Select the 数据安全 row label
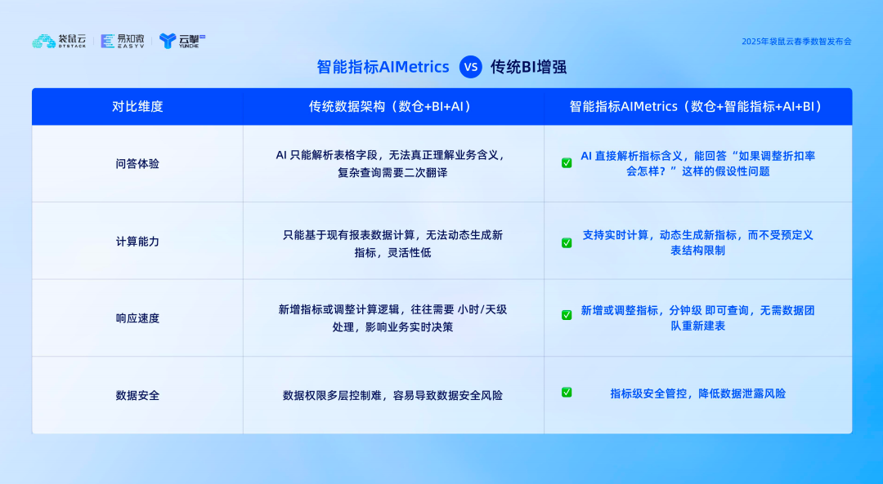Viewport: 883px width, 484px height. 137,395
